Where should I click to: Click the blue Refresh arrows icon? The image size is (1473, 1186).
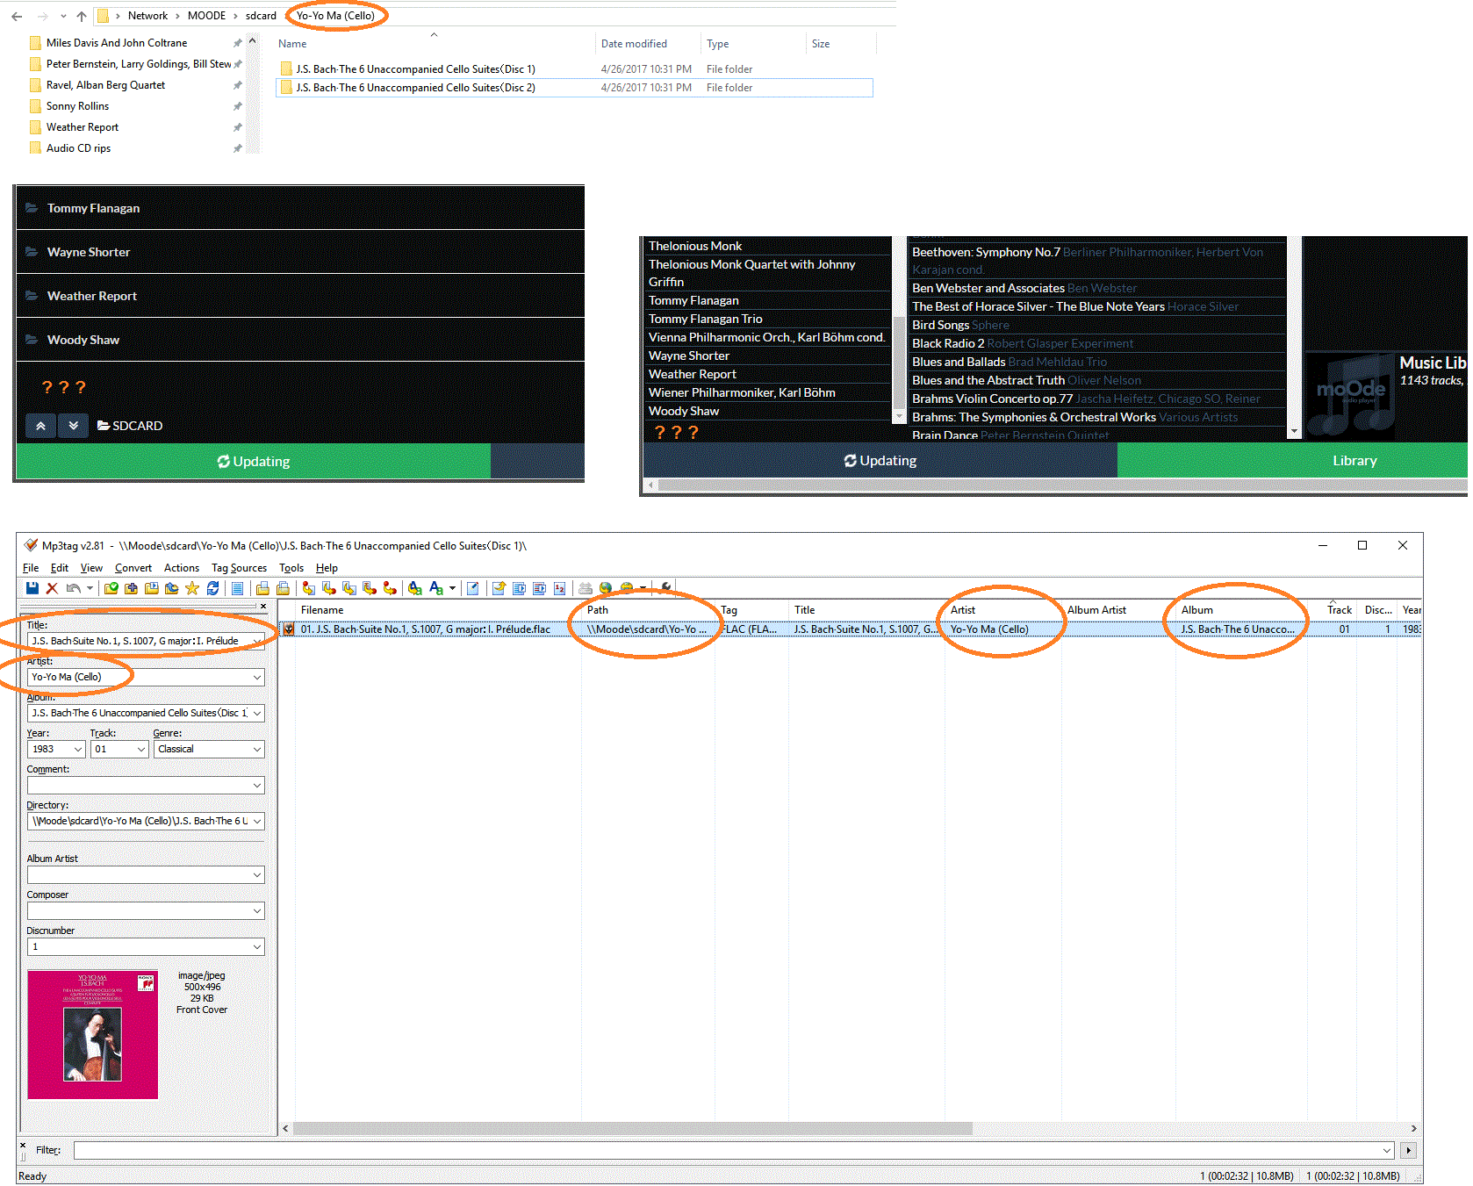coord(212,588)
